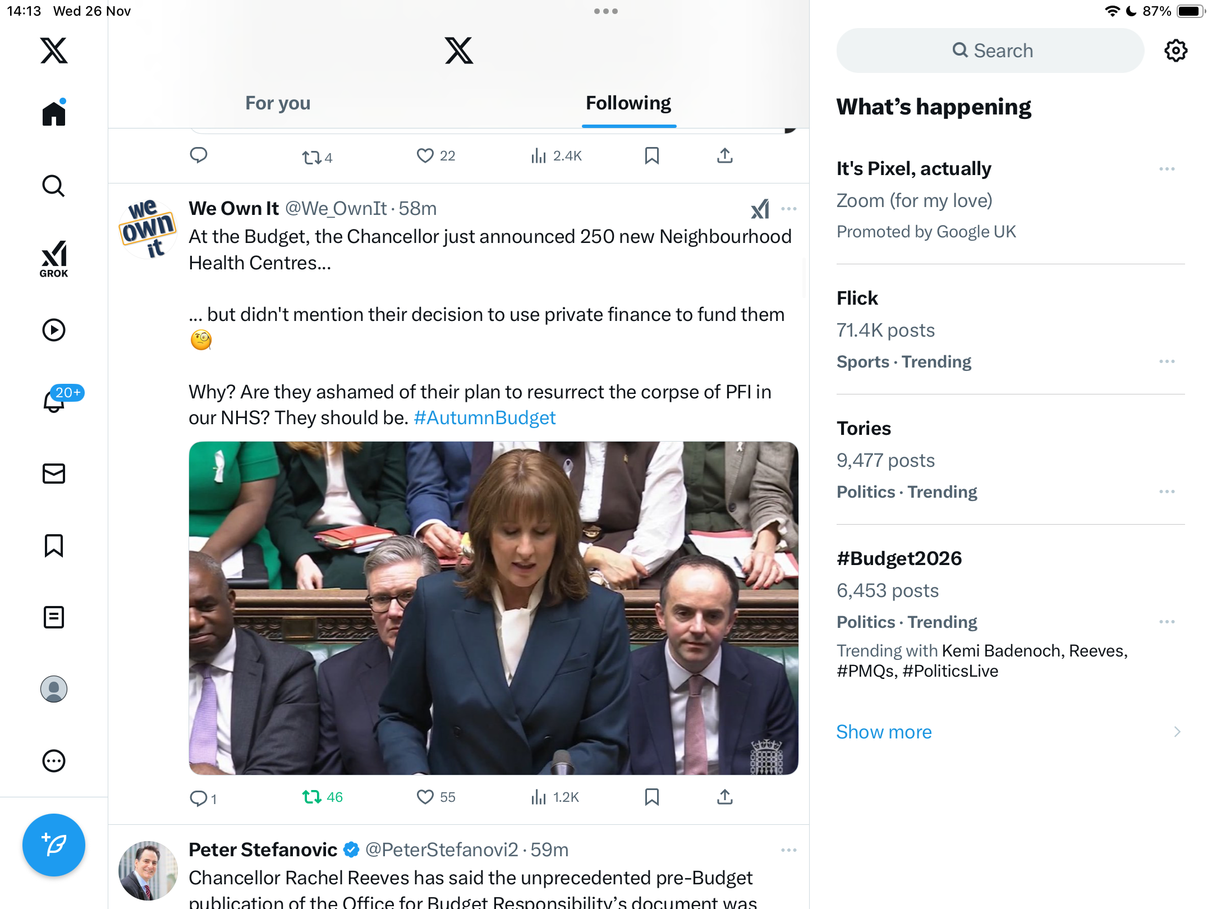Open the notifications bell
The height and width of the screenshot is (909, 1212).
54,401
